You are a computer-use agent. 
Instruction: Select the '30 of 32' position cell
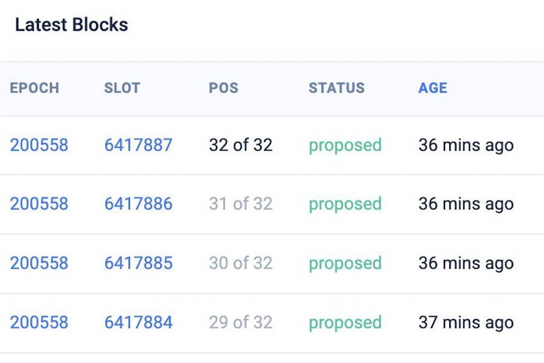pos(240,263)
